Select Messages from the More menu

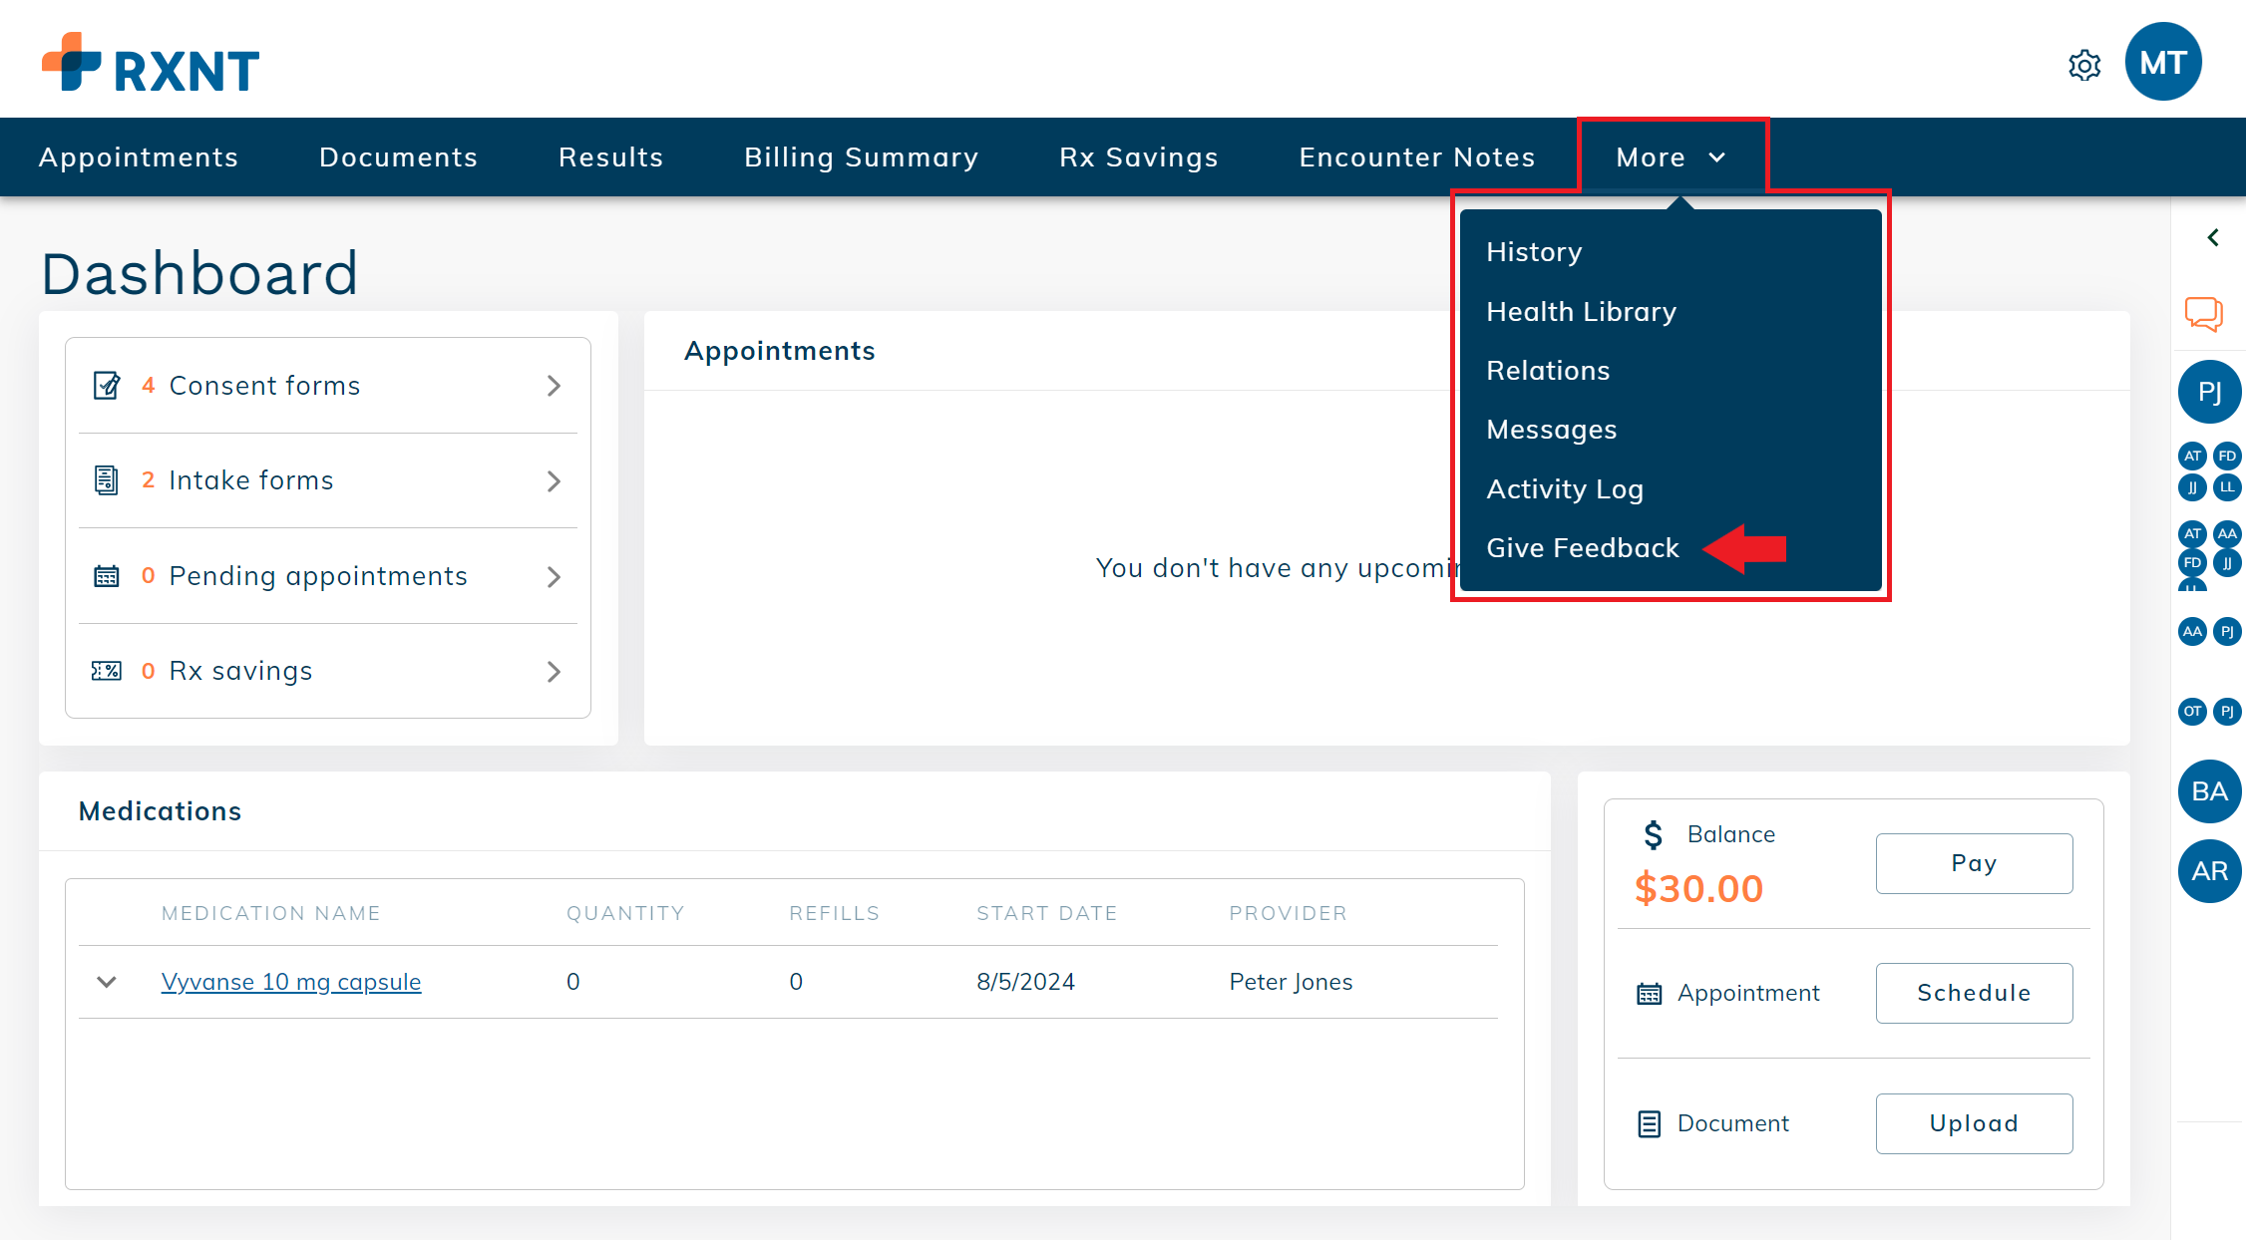tap(1552, 430)
